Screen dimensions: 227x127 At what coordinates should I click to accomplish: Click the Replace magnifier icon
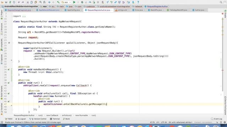(44, 2)
